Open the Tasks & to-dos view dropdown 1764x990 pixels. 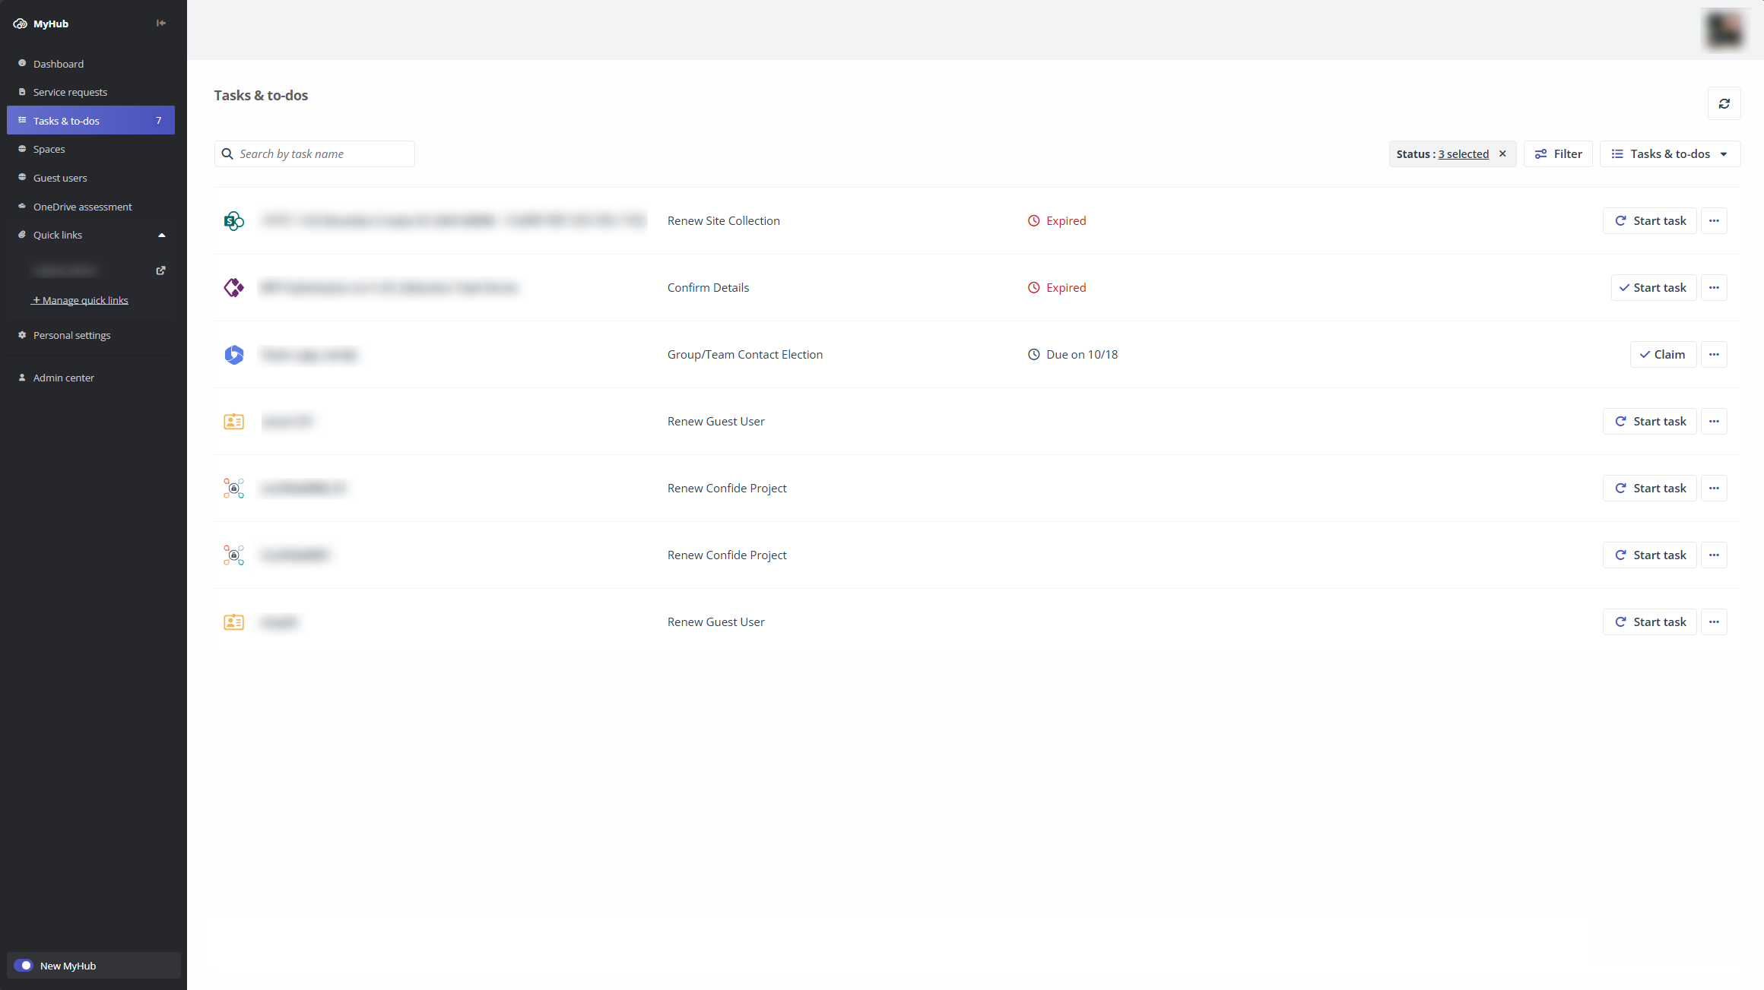click(x=1670, y=153)
